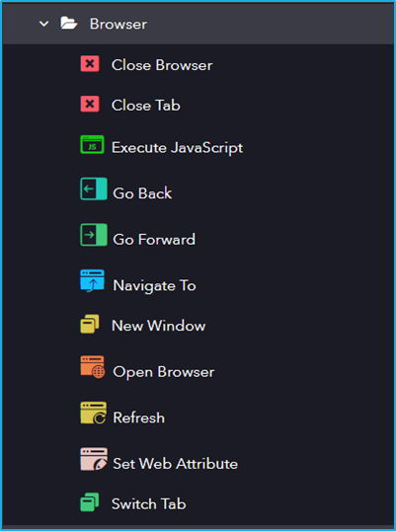Screen dimensions: 396x531
Task: Select the Go Forward activity label
Action: (154, 240)
